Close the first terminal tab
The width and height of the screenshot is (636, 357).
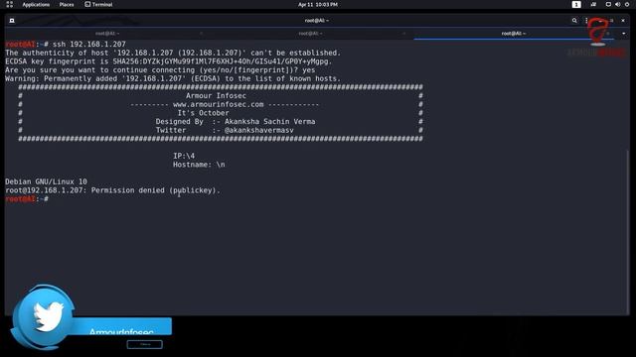(201, 33)
